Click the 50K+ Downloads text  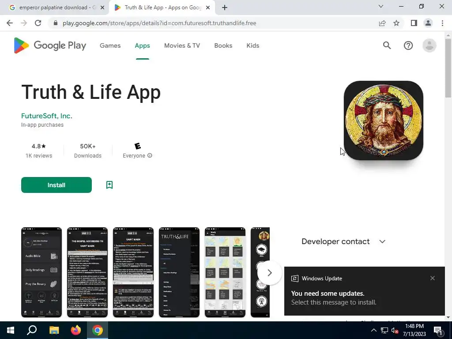(88, 151)
